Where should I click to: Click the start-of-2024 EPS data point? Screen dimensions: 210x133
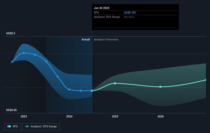coord(69,90)
